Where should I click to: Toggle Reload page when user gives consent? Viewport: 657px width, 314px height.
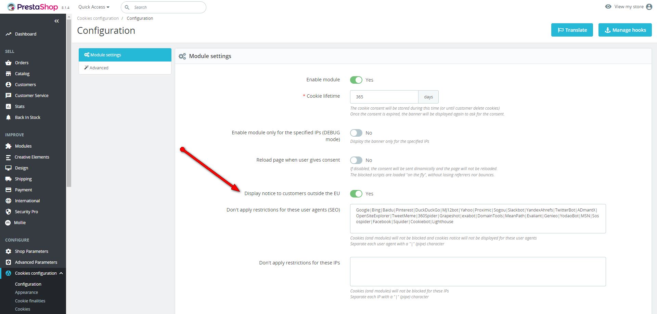[x=356, y=160]
